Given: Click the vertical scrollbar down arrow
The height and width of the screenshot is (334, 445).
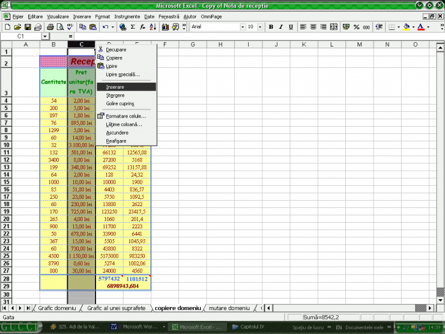Looking at the screenshot, I should click(x=440, y=300).
